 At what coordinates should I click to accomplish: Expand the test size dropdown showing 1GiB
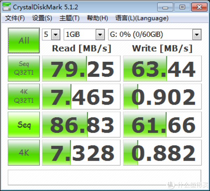pyautogui.click(x=100, y=34)
